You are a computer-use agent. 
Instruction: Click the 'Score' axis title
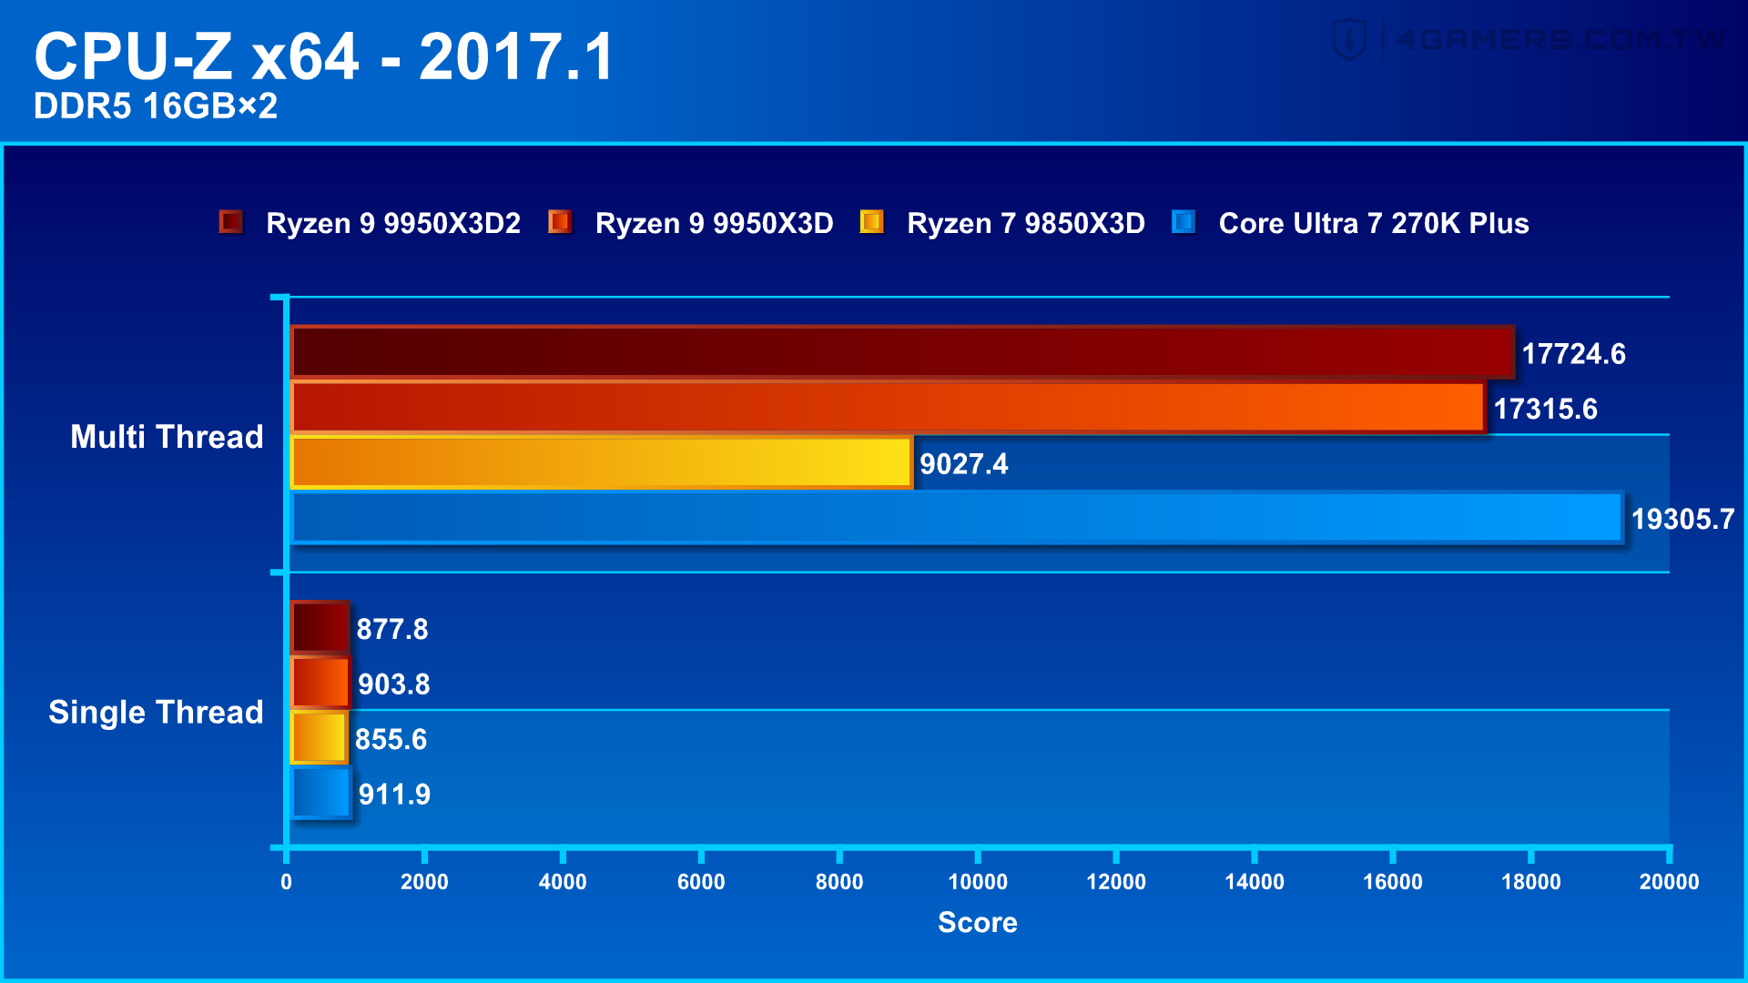point(978,922)
